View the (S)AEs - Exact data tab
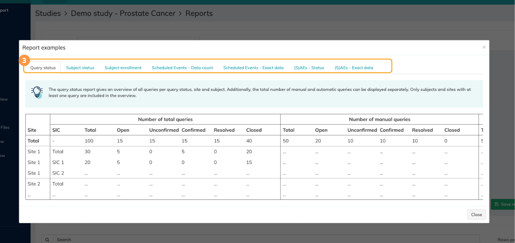Viewport: 515px width, 243px height. [x=354, y=68]
